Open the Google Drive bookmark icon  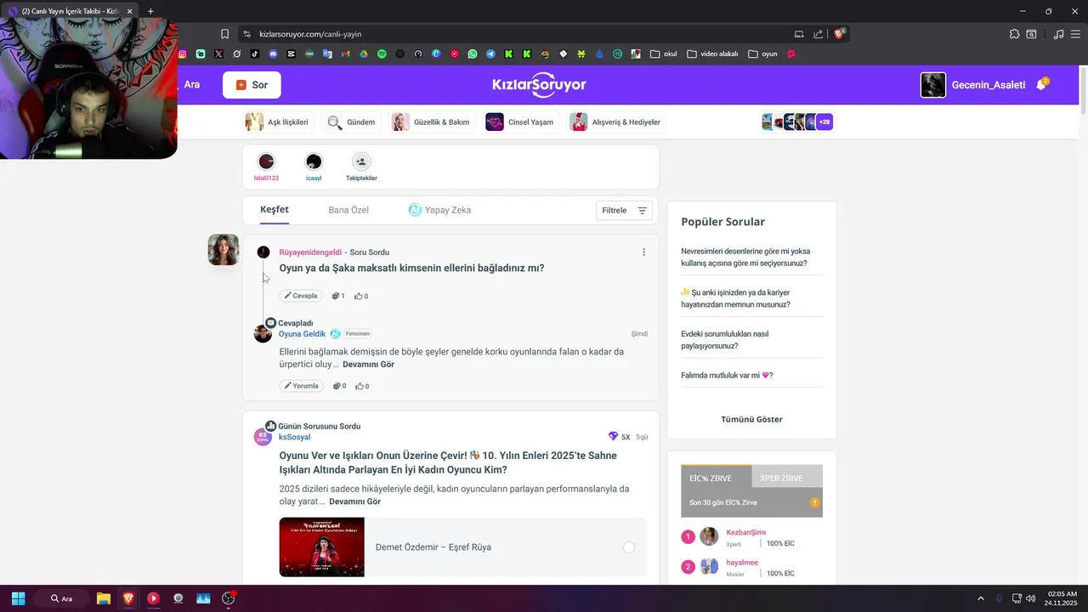click(364, 54)
